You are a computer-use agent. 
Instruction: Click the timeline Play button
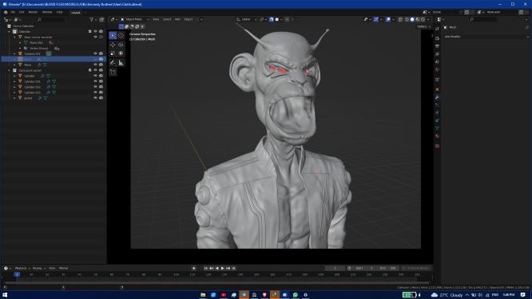pyautogui.click(x=223, y=268)
